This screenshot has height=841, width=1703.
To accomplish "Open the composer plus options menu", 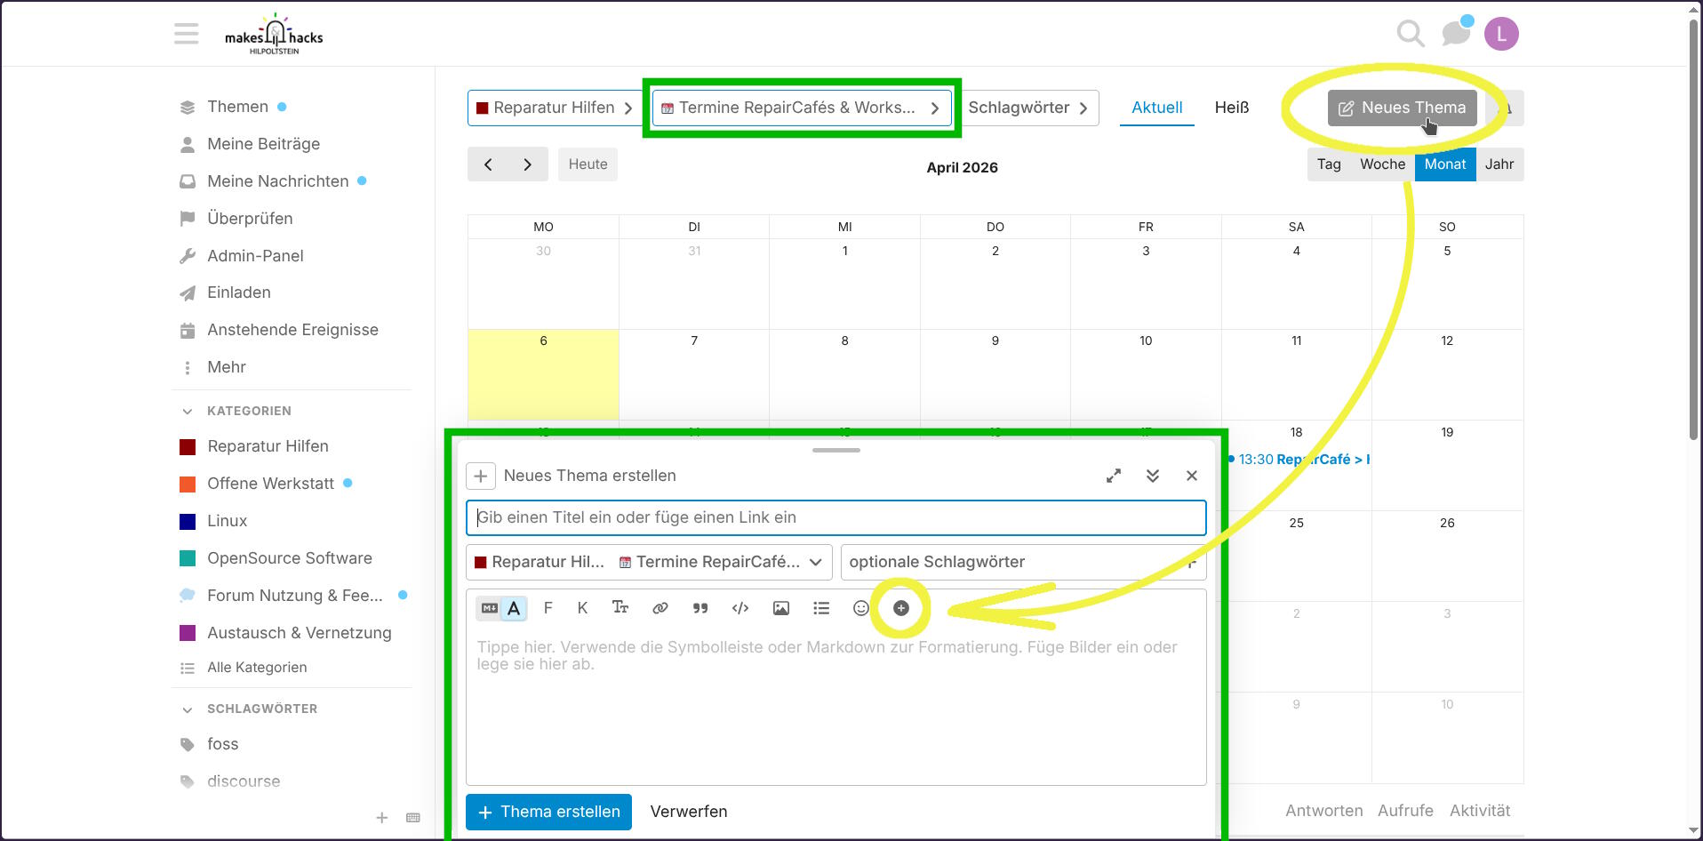I will (x=900, y=608).
